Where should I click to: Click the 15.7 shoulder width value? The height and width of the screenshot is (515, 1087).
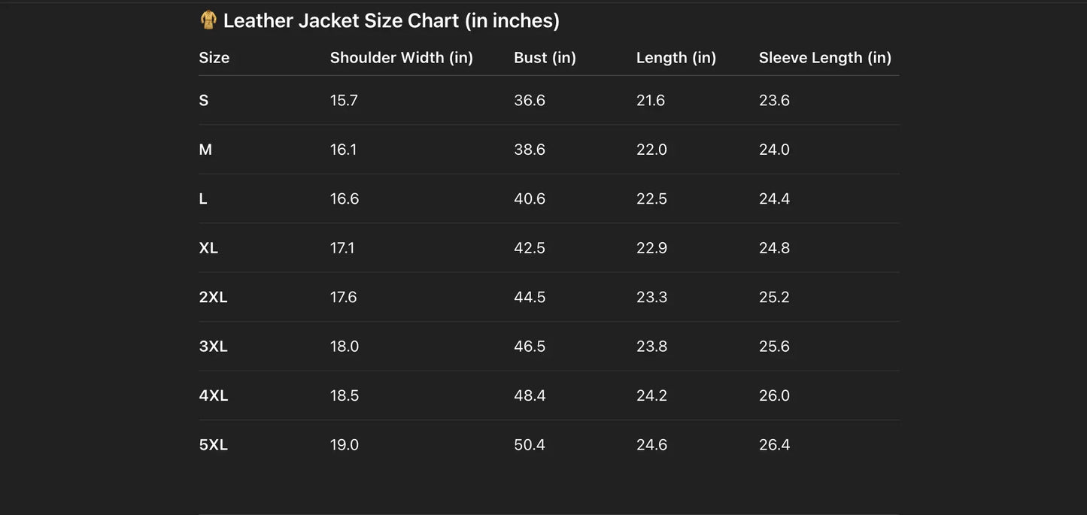[x=344, y=101]
